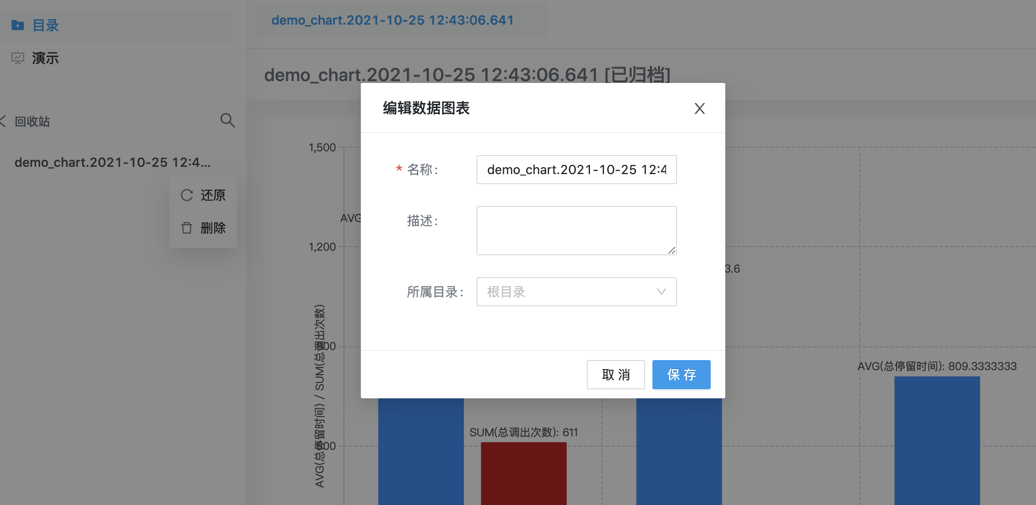Click the folder icon next to 目录
The image size is (1036, 505).
18,25
